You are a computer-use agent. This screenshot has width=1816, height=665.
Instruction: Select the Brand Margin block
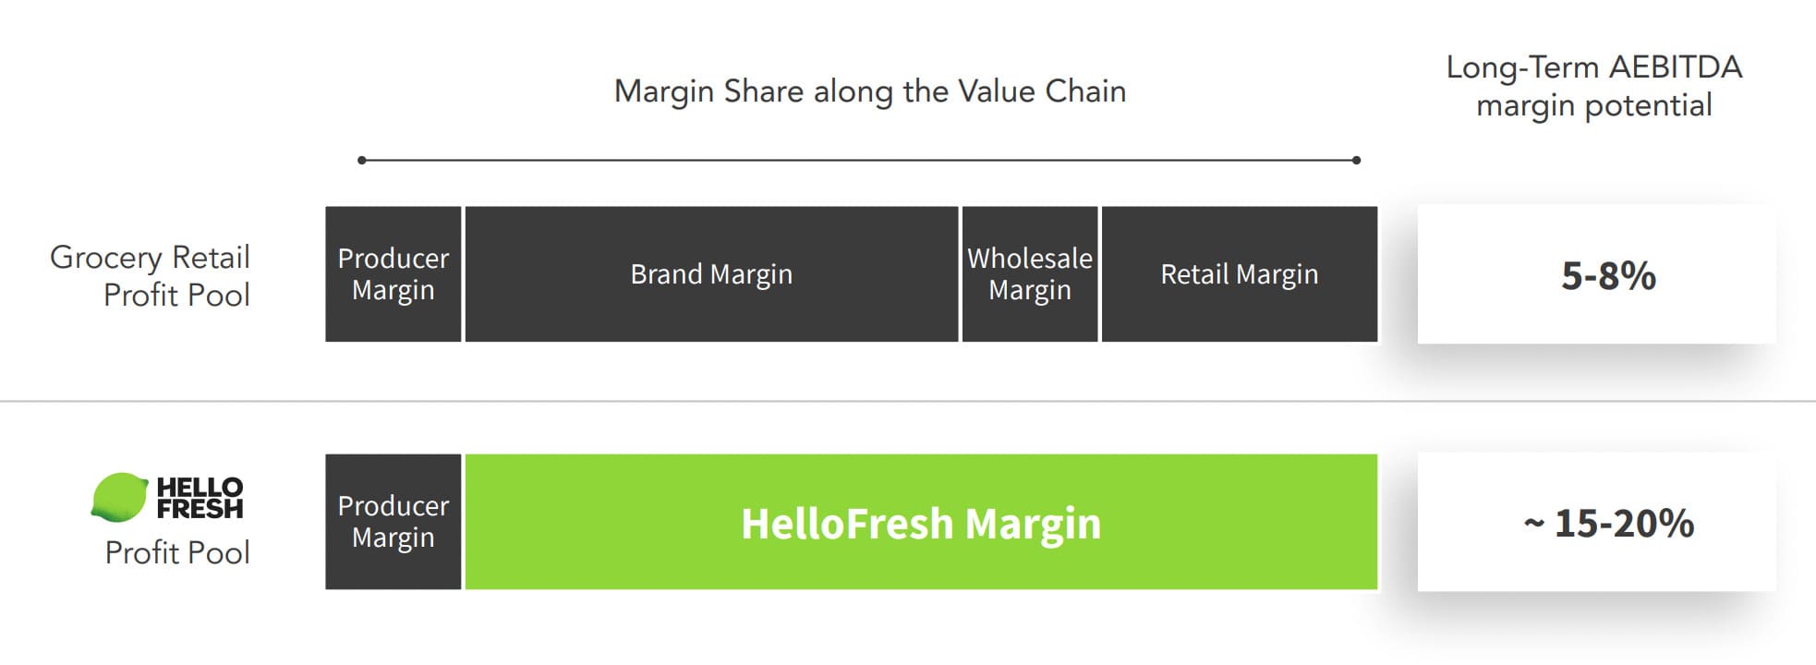point(711,274)
